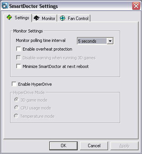Viewport: 142px width, 154px height.
Task: Click Disable warning when running 3D games checkbox
Action: coord(18,58)
